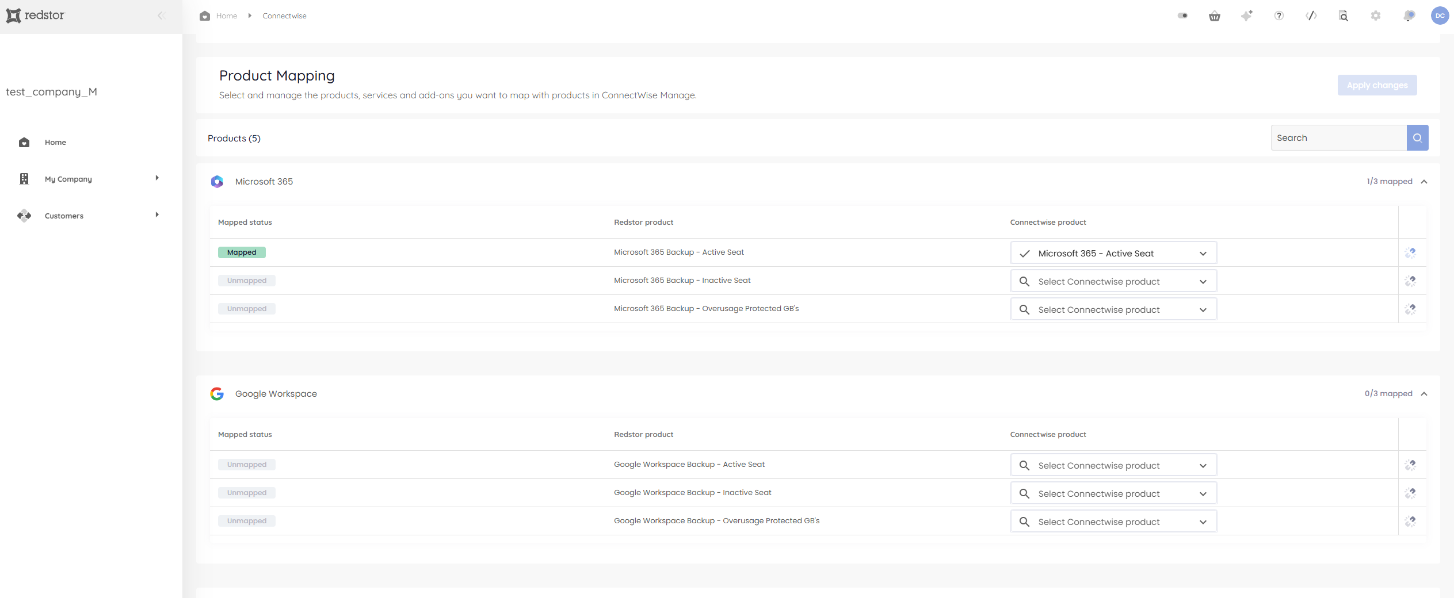The width and height of the screenshot is (1454, 598).
Task: Open Customers in the sidebar
Action: pos(64,216)
